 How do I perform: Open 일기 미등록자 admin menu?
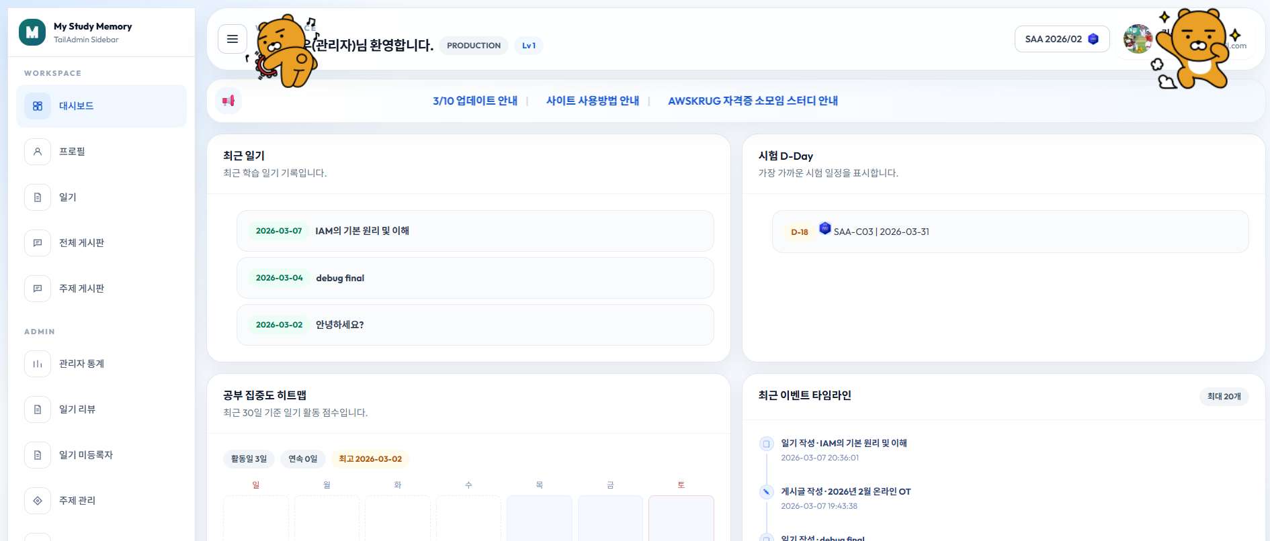(101, 455)
